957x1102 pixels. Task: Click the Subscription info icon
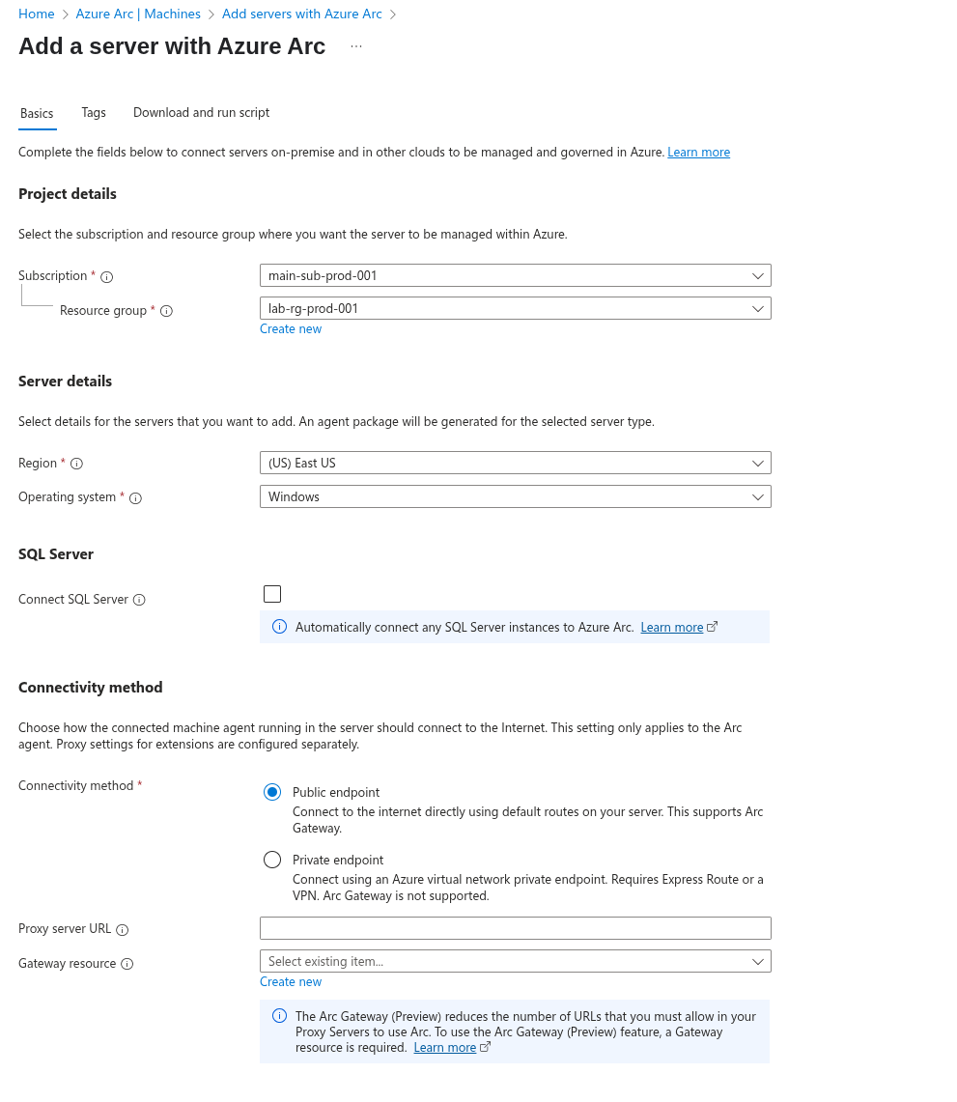(x=107, y=277)
